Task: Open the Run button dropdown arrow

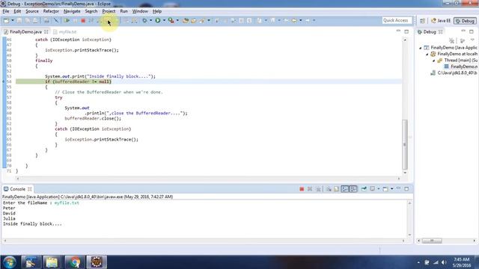Action: click(164, 20)
